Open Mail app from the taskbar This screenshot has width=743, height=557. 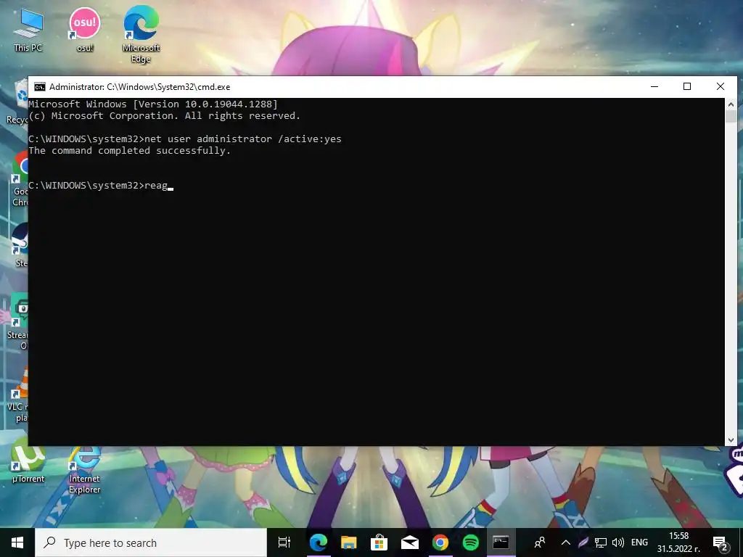pyautogui.click(x=409, y=542)
